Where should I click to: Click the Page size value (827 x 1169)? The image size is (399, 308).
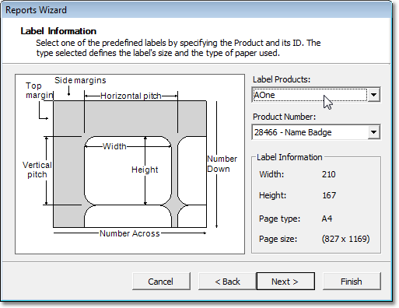pos(345,239)
